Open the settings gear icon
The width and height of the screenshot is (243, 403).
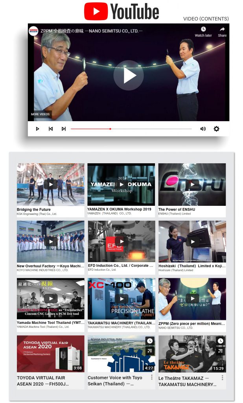[217, 129]
